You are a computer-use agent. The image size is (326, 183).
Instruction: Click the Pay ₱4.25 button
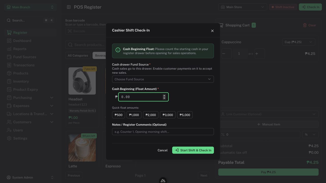click(268, 172)
